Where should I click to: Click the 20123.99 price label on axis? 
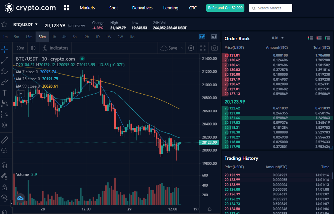(209, 142)
